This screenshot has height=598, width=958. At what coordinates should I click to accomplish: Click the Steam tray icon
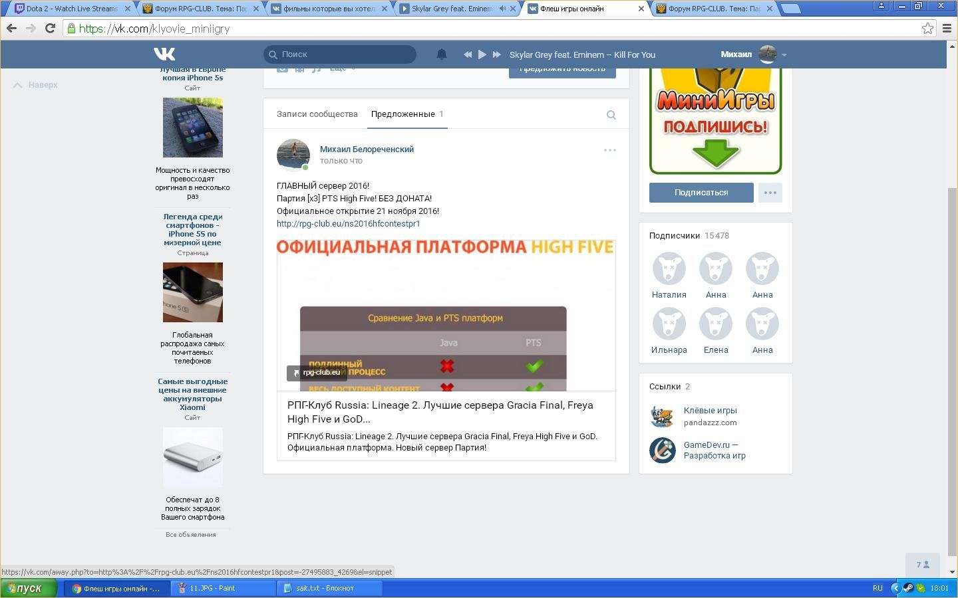(x=907, y=588)
